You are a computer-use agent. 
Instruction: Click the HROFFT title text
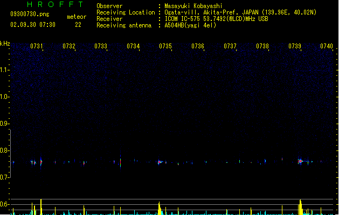pyautogui.click(x=55, y=4)
